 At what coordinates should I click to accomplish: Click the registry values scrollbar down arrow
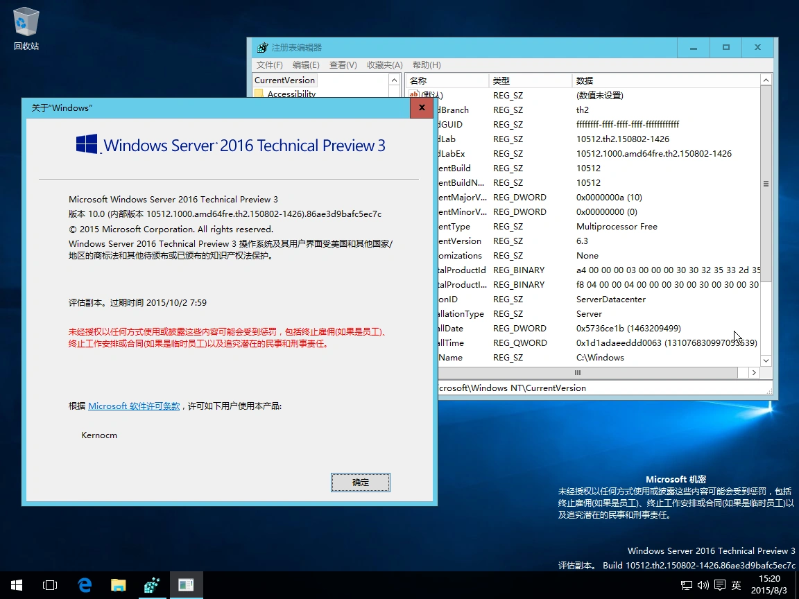[766, 360]
